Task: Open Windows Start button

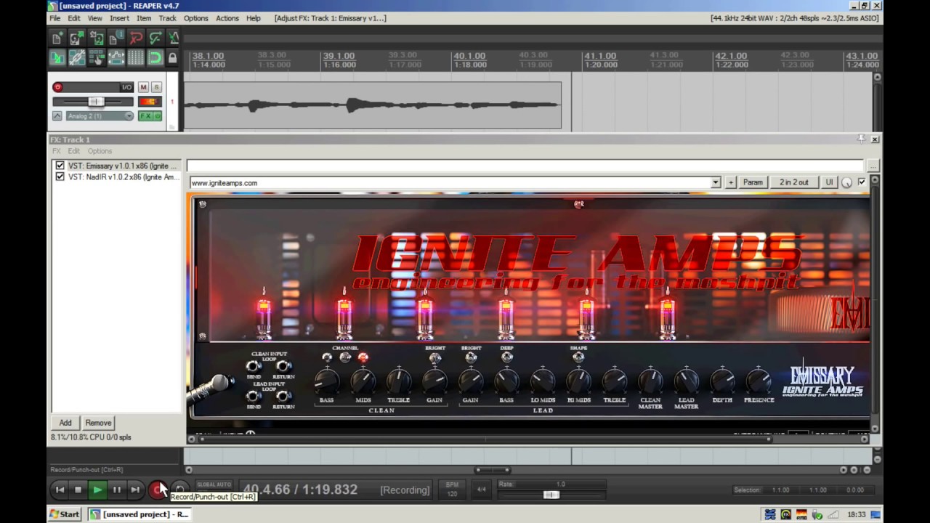Action: pos(65,514)
